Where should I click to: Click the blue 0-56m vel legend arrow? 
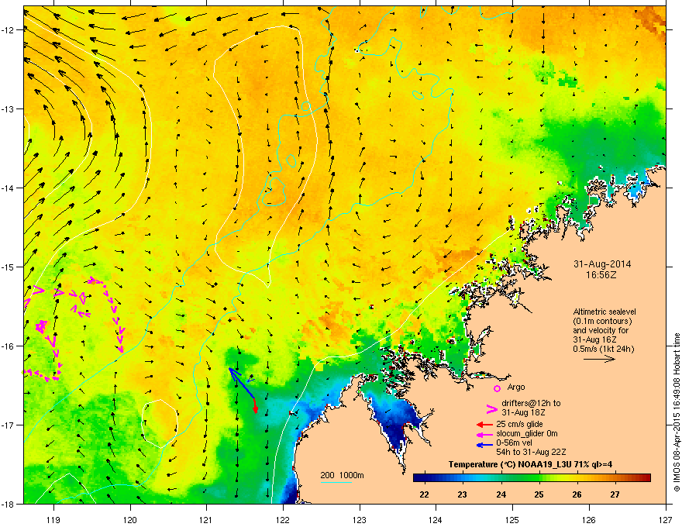pyautogui.click(x=484, y=445)
